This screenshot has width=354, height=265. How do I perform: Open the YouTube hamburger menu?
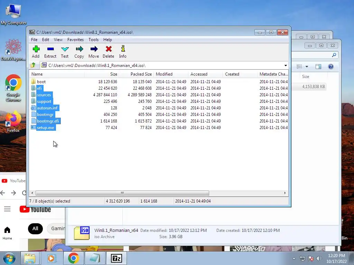tap(7, 209)
